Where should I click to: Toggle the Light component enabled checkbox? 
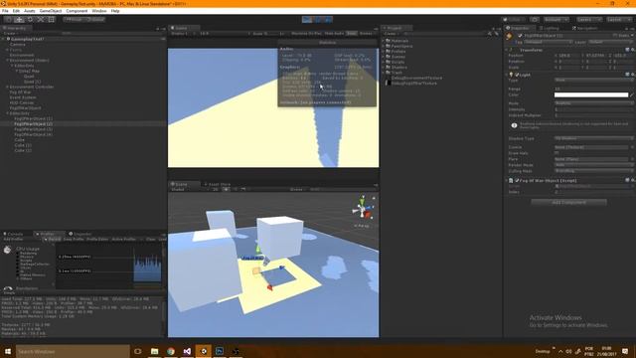517,75
